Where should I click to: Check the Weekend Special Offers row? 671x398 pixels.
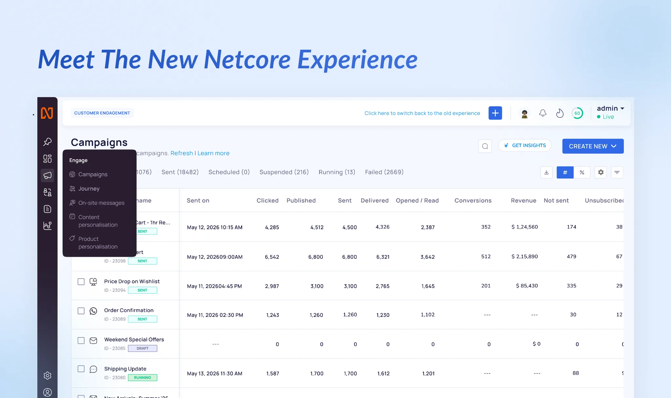(x=81, y=340)
